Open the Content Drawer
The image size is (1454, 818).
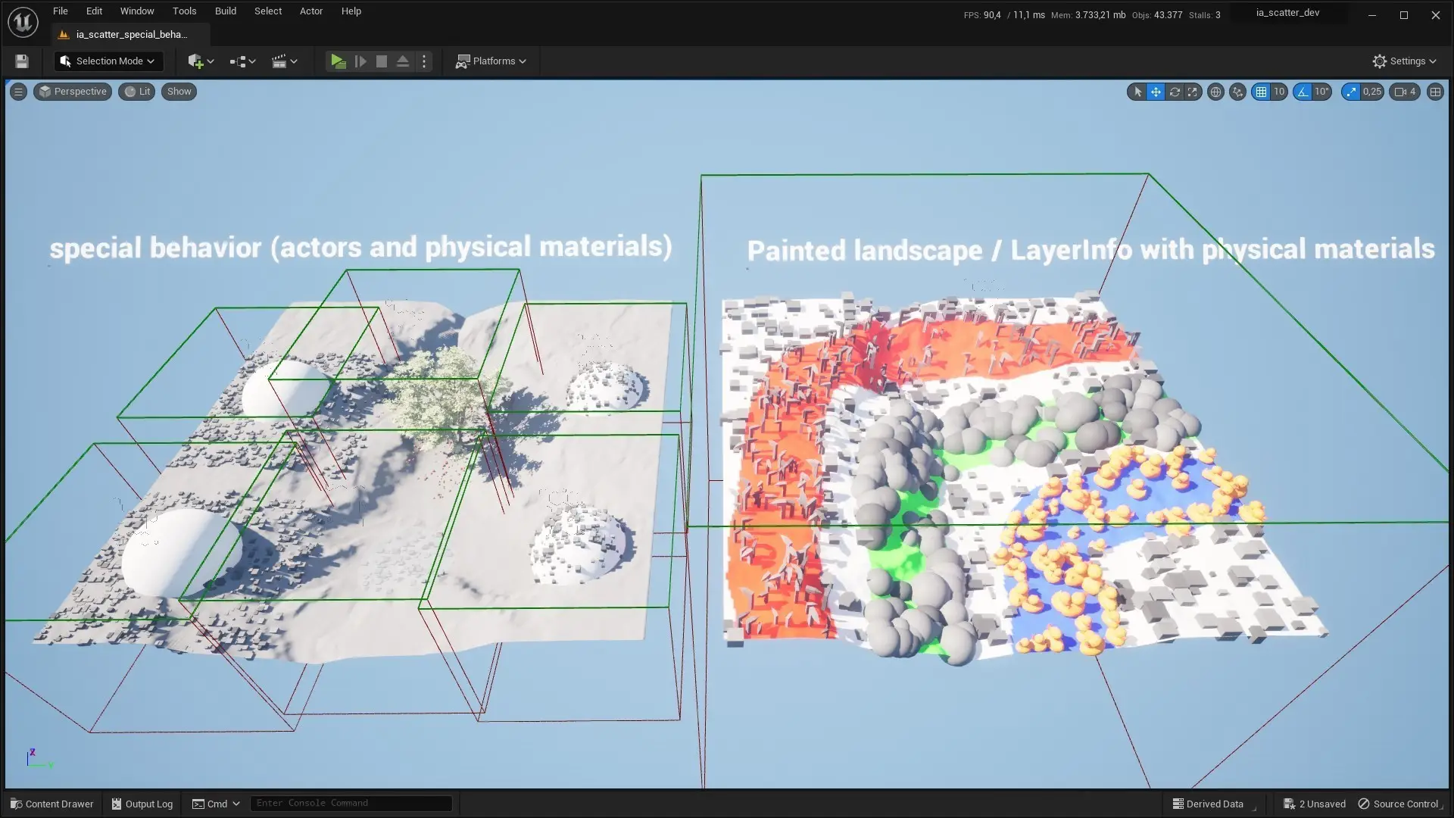51,804
